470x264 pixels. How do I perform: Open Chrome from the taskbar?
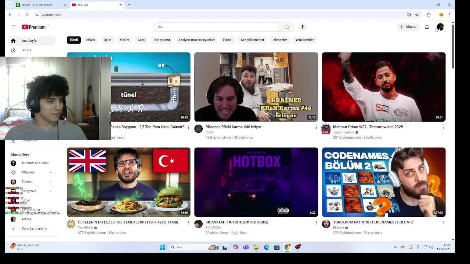287,247
